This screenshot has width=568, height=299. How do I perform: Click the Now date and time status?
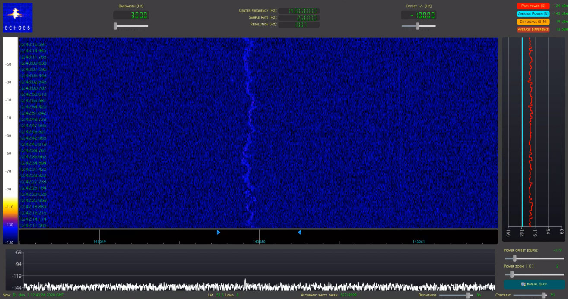(33, 295)
